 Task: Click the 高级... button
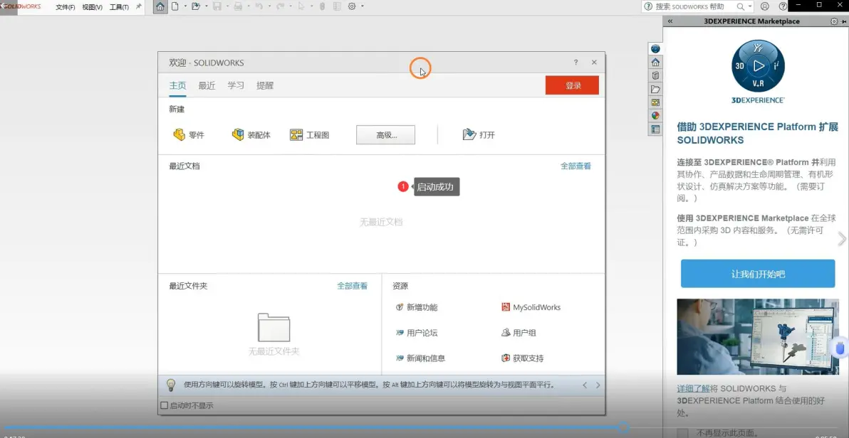385,135
